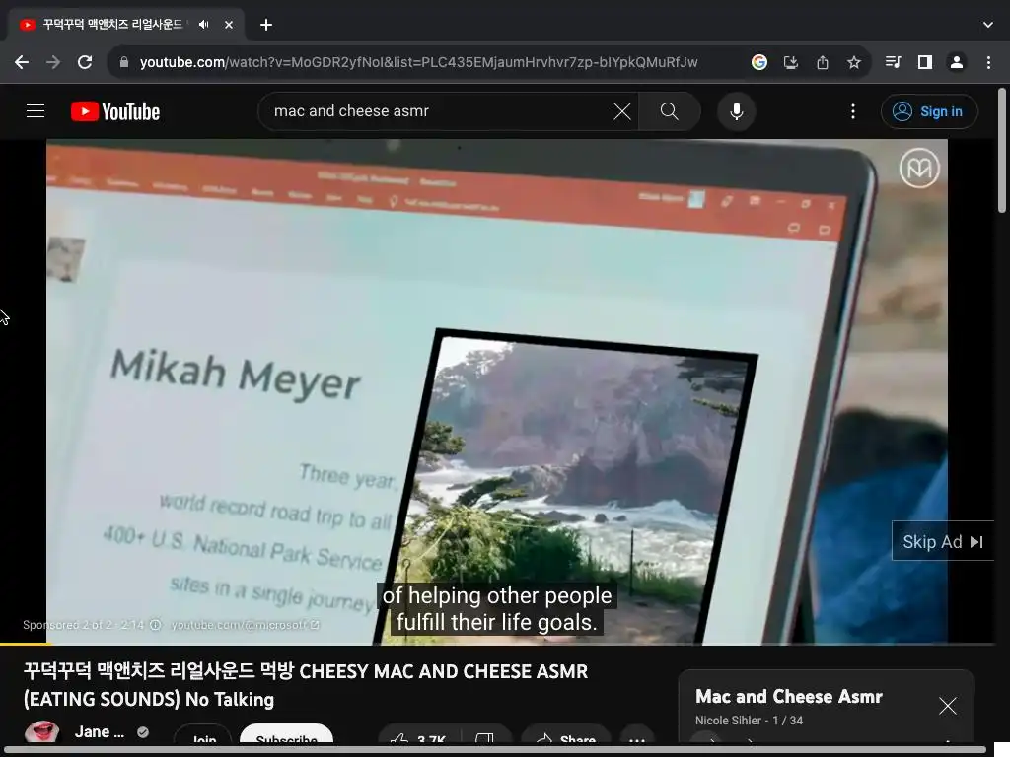Reload the YouTube page
The height and width of the screenshot is (757, 1010).
click(x=85, y=62)
